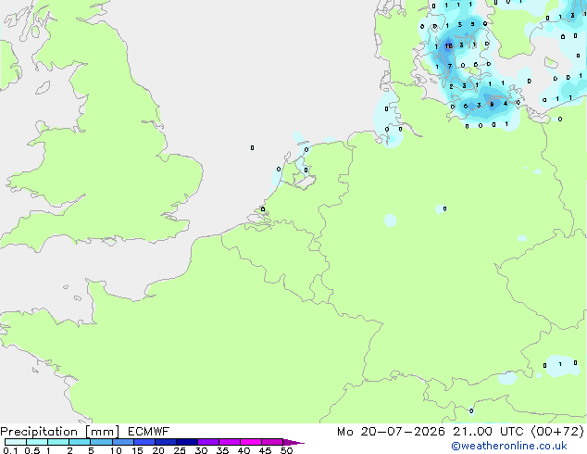Select the 1 to 2 mm legend swatch
This screenshot has width=587, height=454.
(x=58, y=442)
